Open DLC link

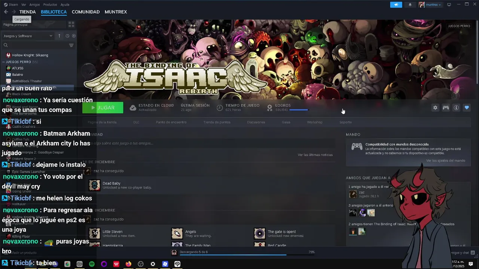click(x=136, y=122)
